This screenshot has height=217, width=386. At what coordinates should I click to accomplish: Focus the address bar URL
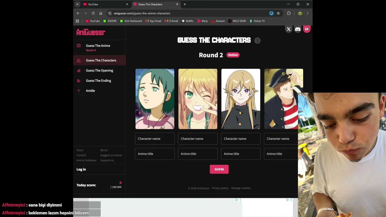[x=142, y=13]
